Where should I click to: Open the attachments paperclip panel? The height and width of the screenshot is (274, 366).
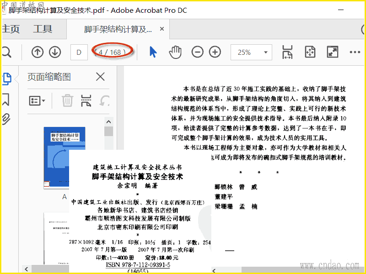6,119
